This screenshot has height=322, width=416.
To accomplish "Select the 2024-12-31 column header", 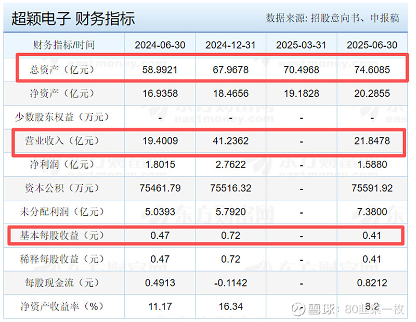I will point(230,45).
